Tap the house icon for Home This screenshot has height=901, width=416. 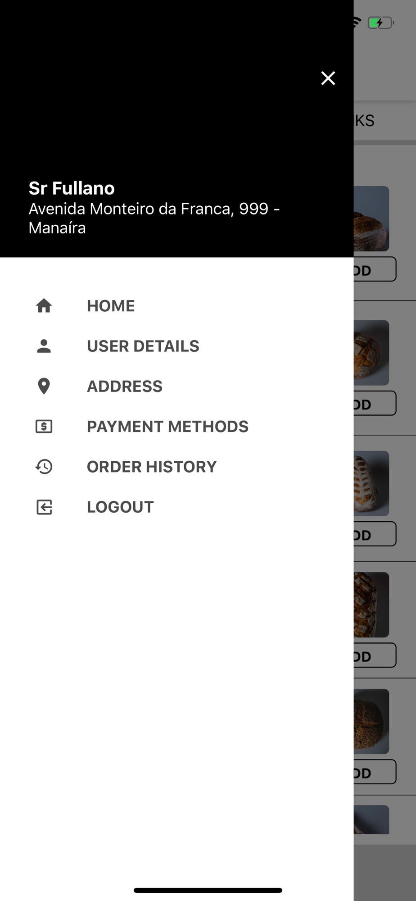44,306
